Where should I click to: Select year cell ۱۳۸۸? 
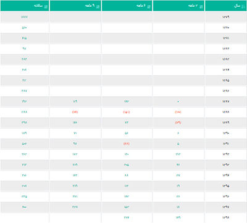(x=226, y=112)
